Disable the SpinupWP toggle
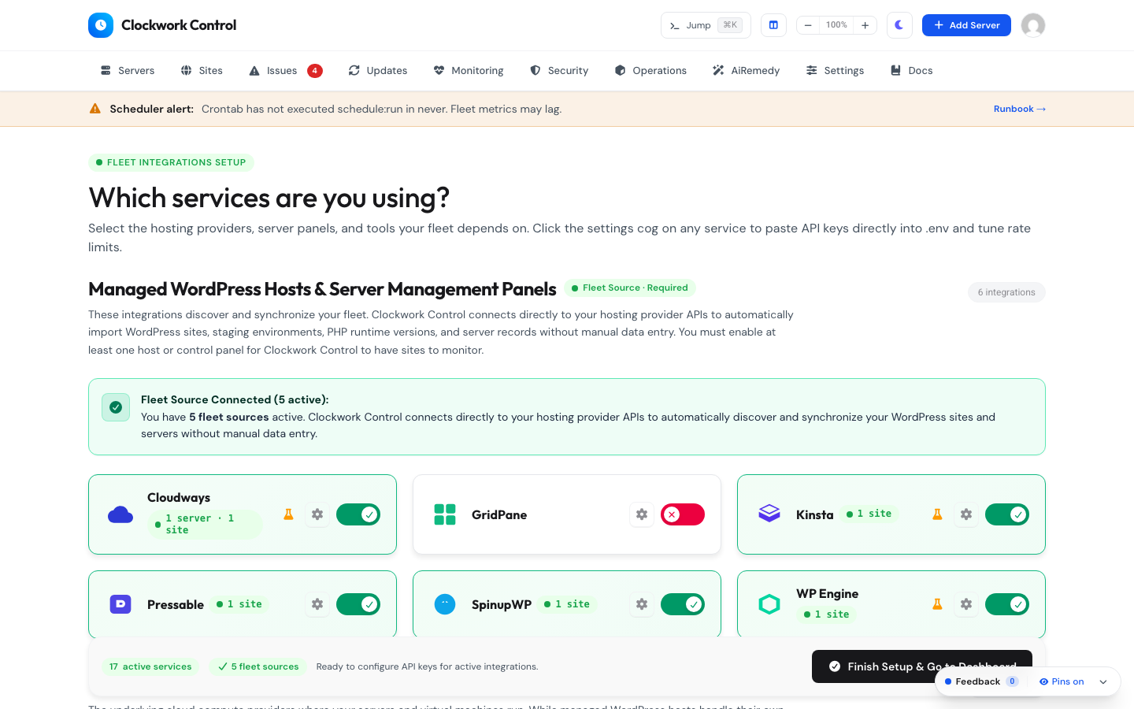Screen dimensions: 1134x709 [683, 604]
